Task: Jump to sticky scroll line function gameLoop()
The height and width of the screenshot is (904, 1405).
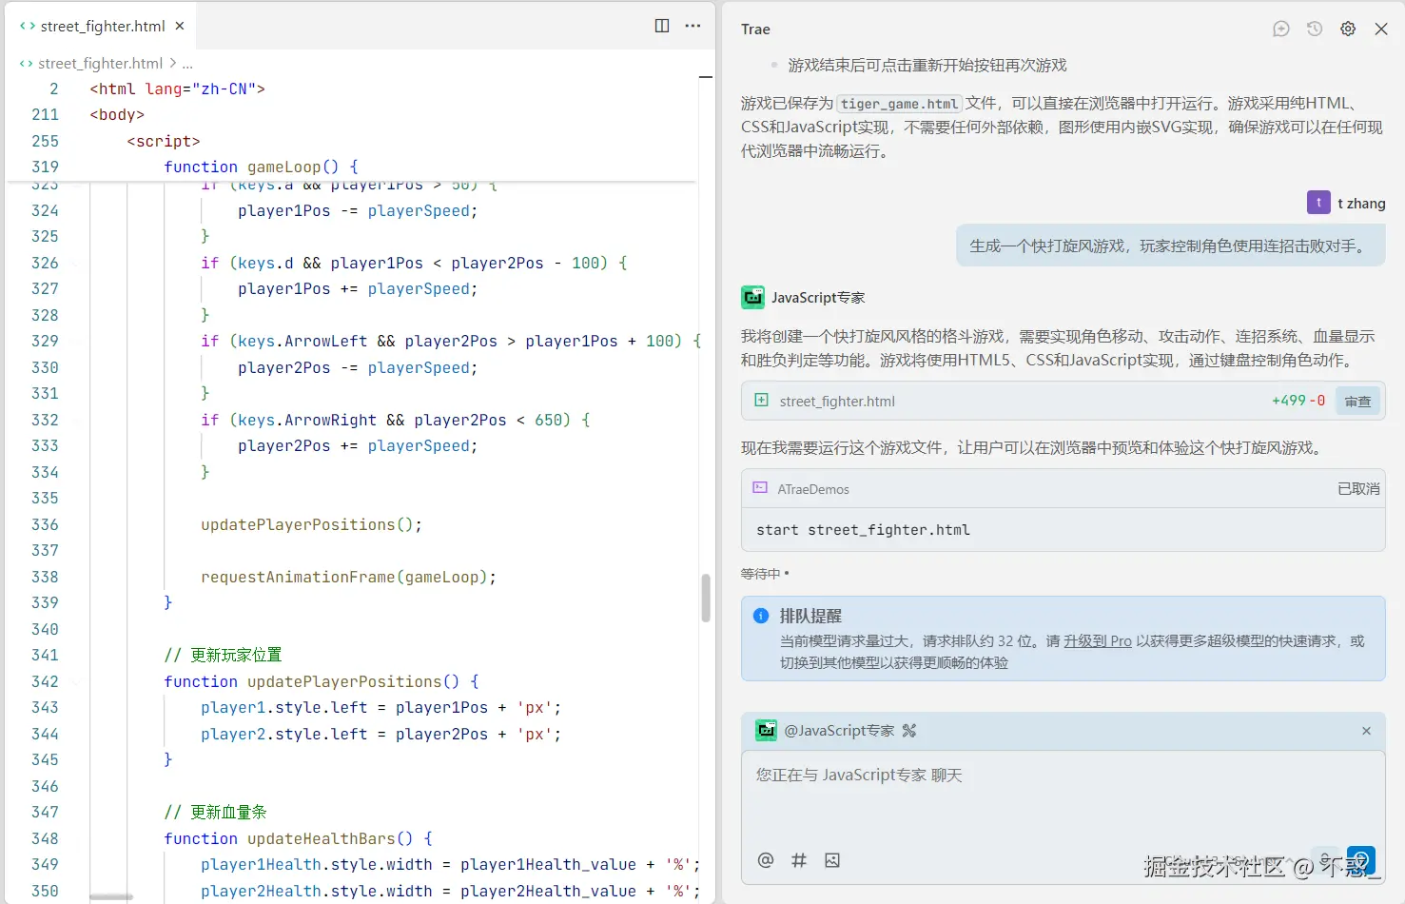Action: 261,167
